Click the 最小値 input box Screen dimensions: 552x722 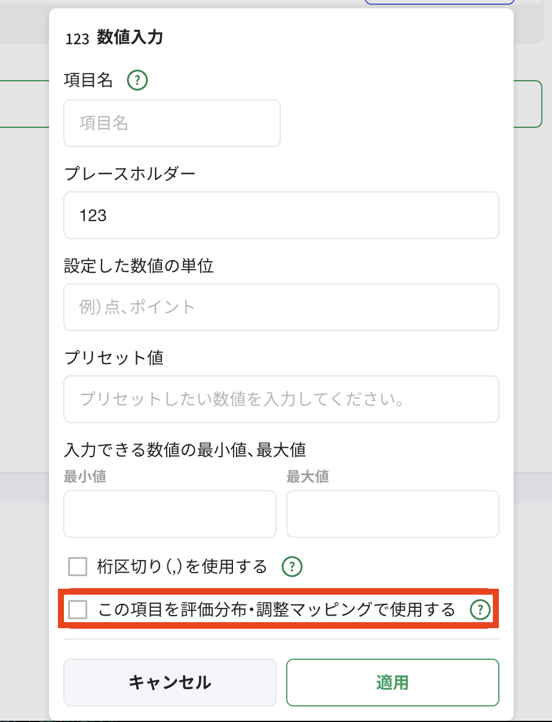pos(170,514)
